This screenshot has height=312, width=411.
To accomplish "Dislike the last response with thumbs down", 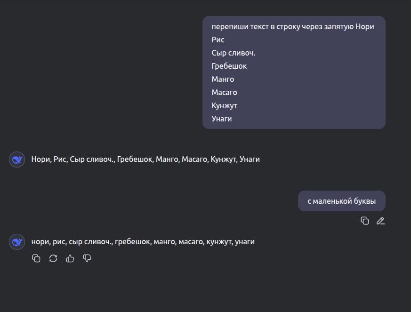I will click(87, 258).
